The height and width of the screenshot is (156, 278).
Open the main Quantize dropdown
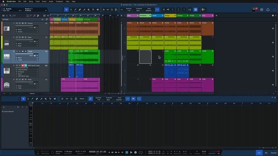[x=129, y=10]
